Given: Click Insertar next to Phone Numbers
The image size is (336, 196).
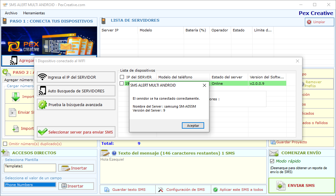Looking at the screenshot, I should (x=76, y=186).
